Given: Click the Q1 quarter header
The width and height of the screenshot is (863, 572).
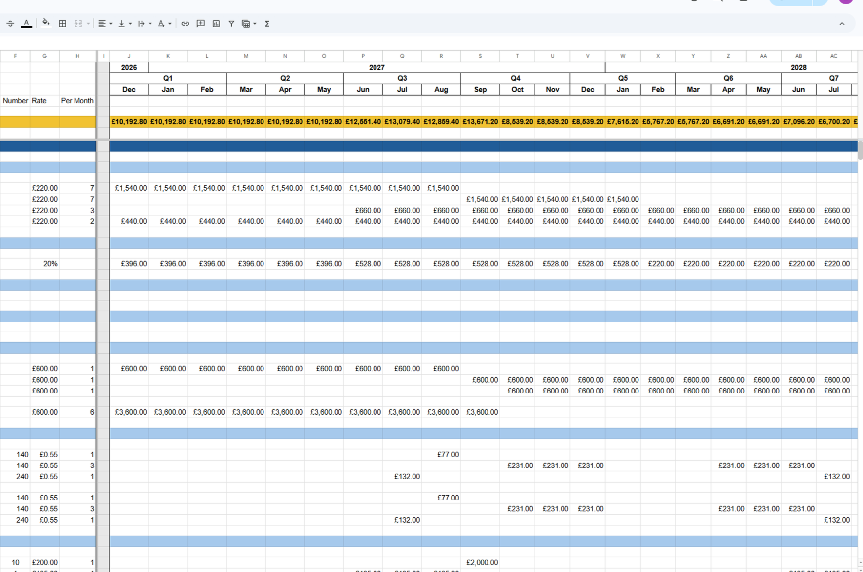Looking at the screenshot, I should (x=168, y=78).
